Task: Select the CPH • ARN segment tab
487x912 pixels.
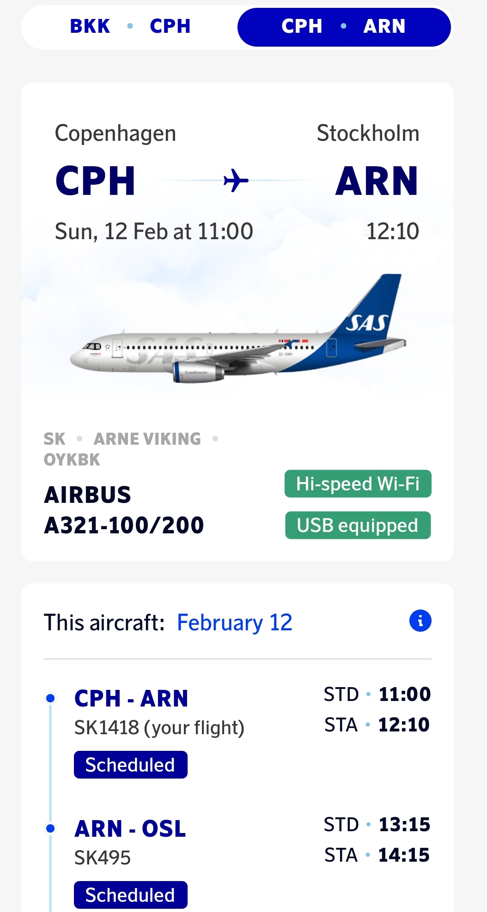Action: [x=344, y=27]
